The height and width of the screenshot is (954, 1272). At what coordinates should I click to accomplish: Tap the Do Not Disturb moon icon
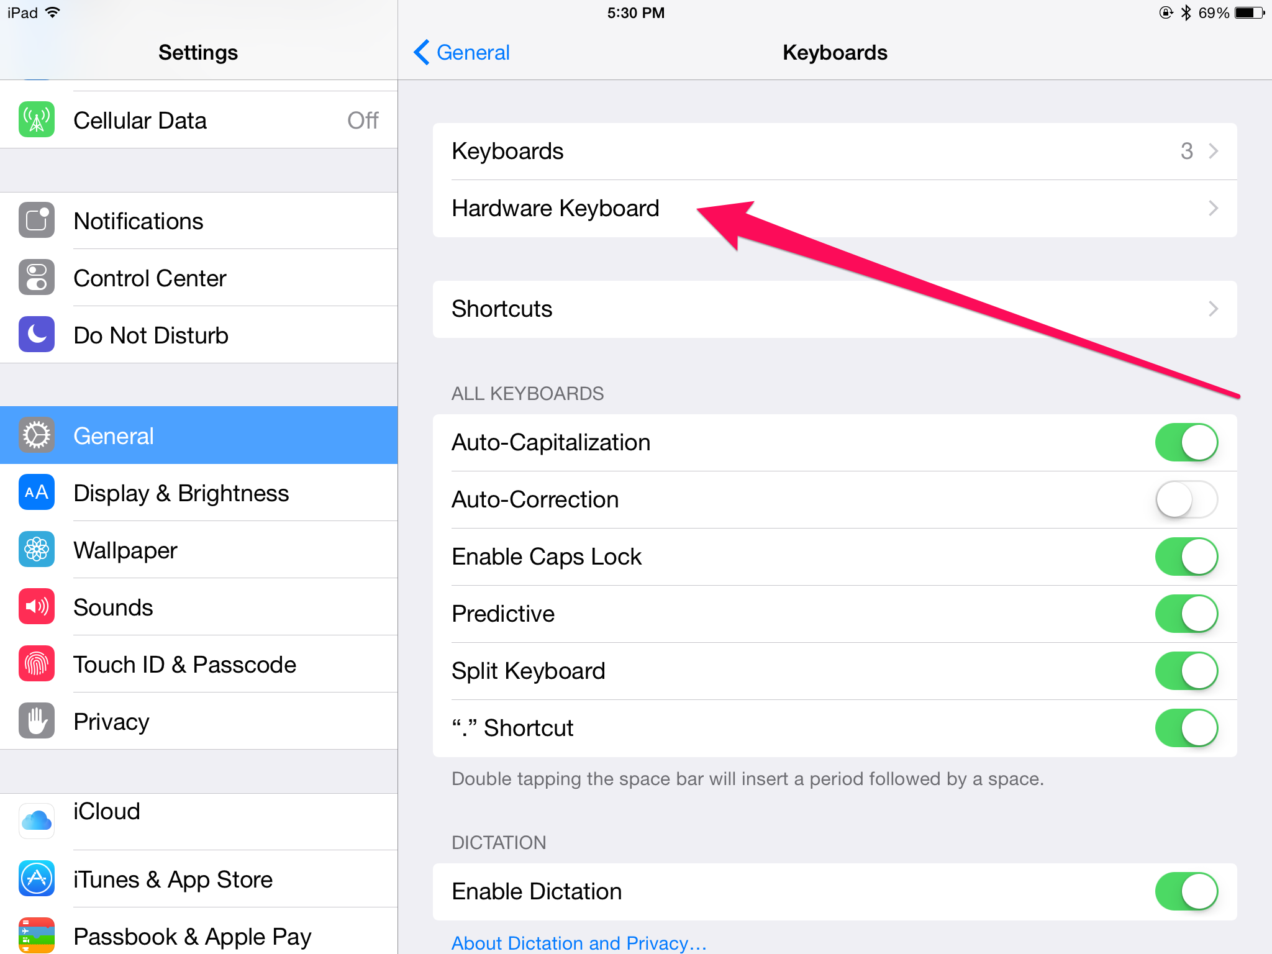pos(37,335)
